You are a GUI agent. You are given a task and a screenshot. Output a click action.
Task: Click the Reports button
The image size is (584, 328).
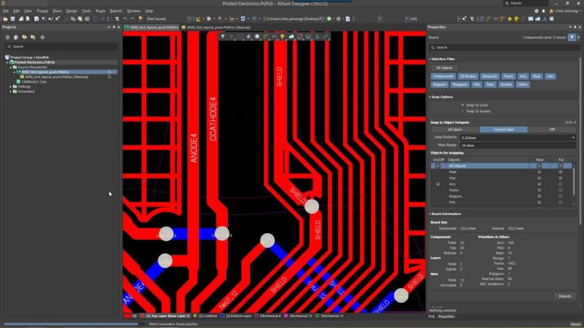click(x=565, y=296)
